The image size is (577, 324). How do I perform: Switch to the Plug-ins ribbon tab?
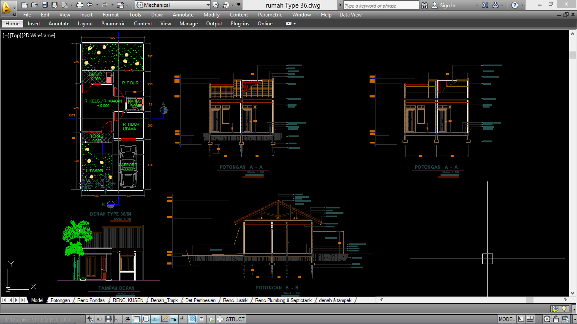pos(240,24)
